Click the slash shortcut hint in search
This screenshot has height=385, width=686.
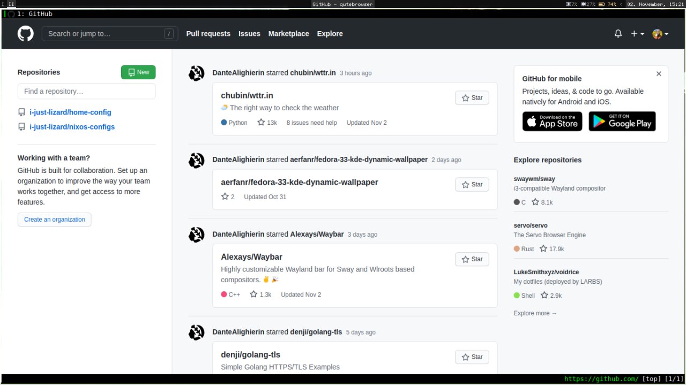pyautogui.click(x=169, y=34)
